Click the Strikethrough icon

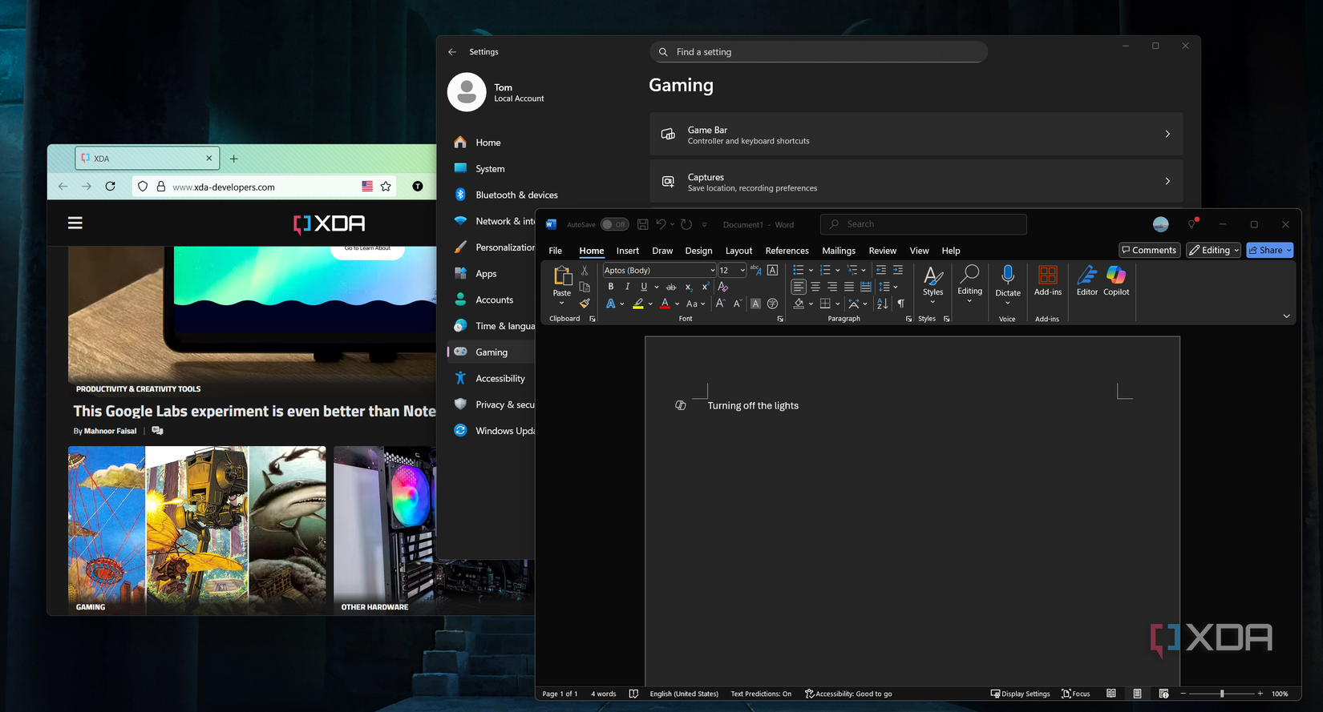point(671,287)
